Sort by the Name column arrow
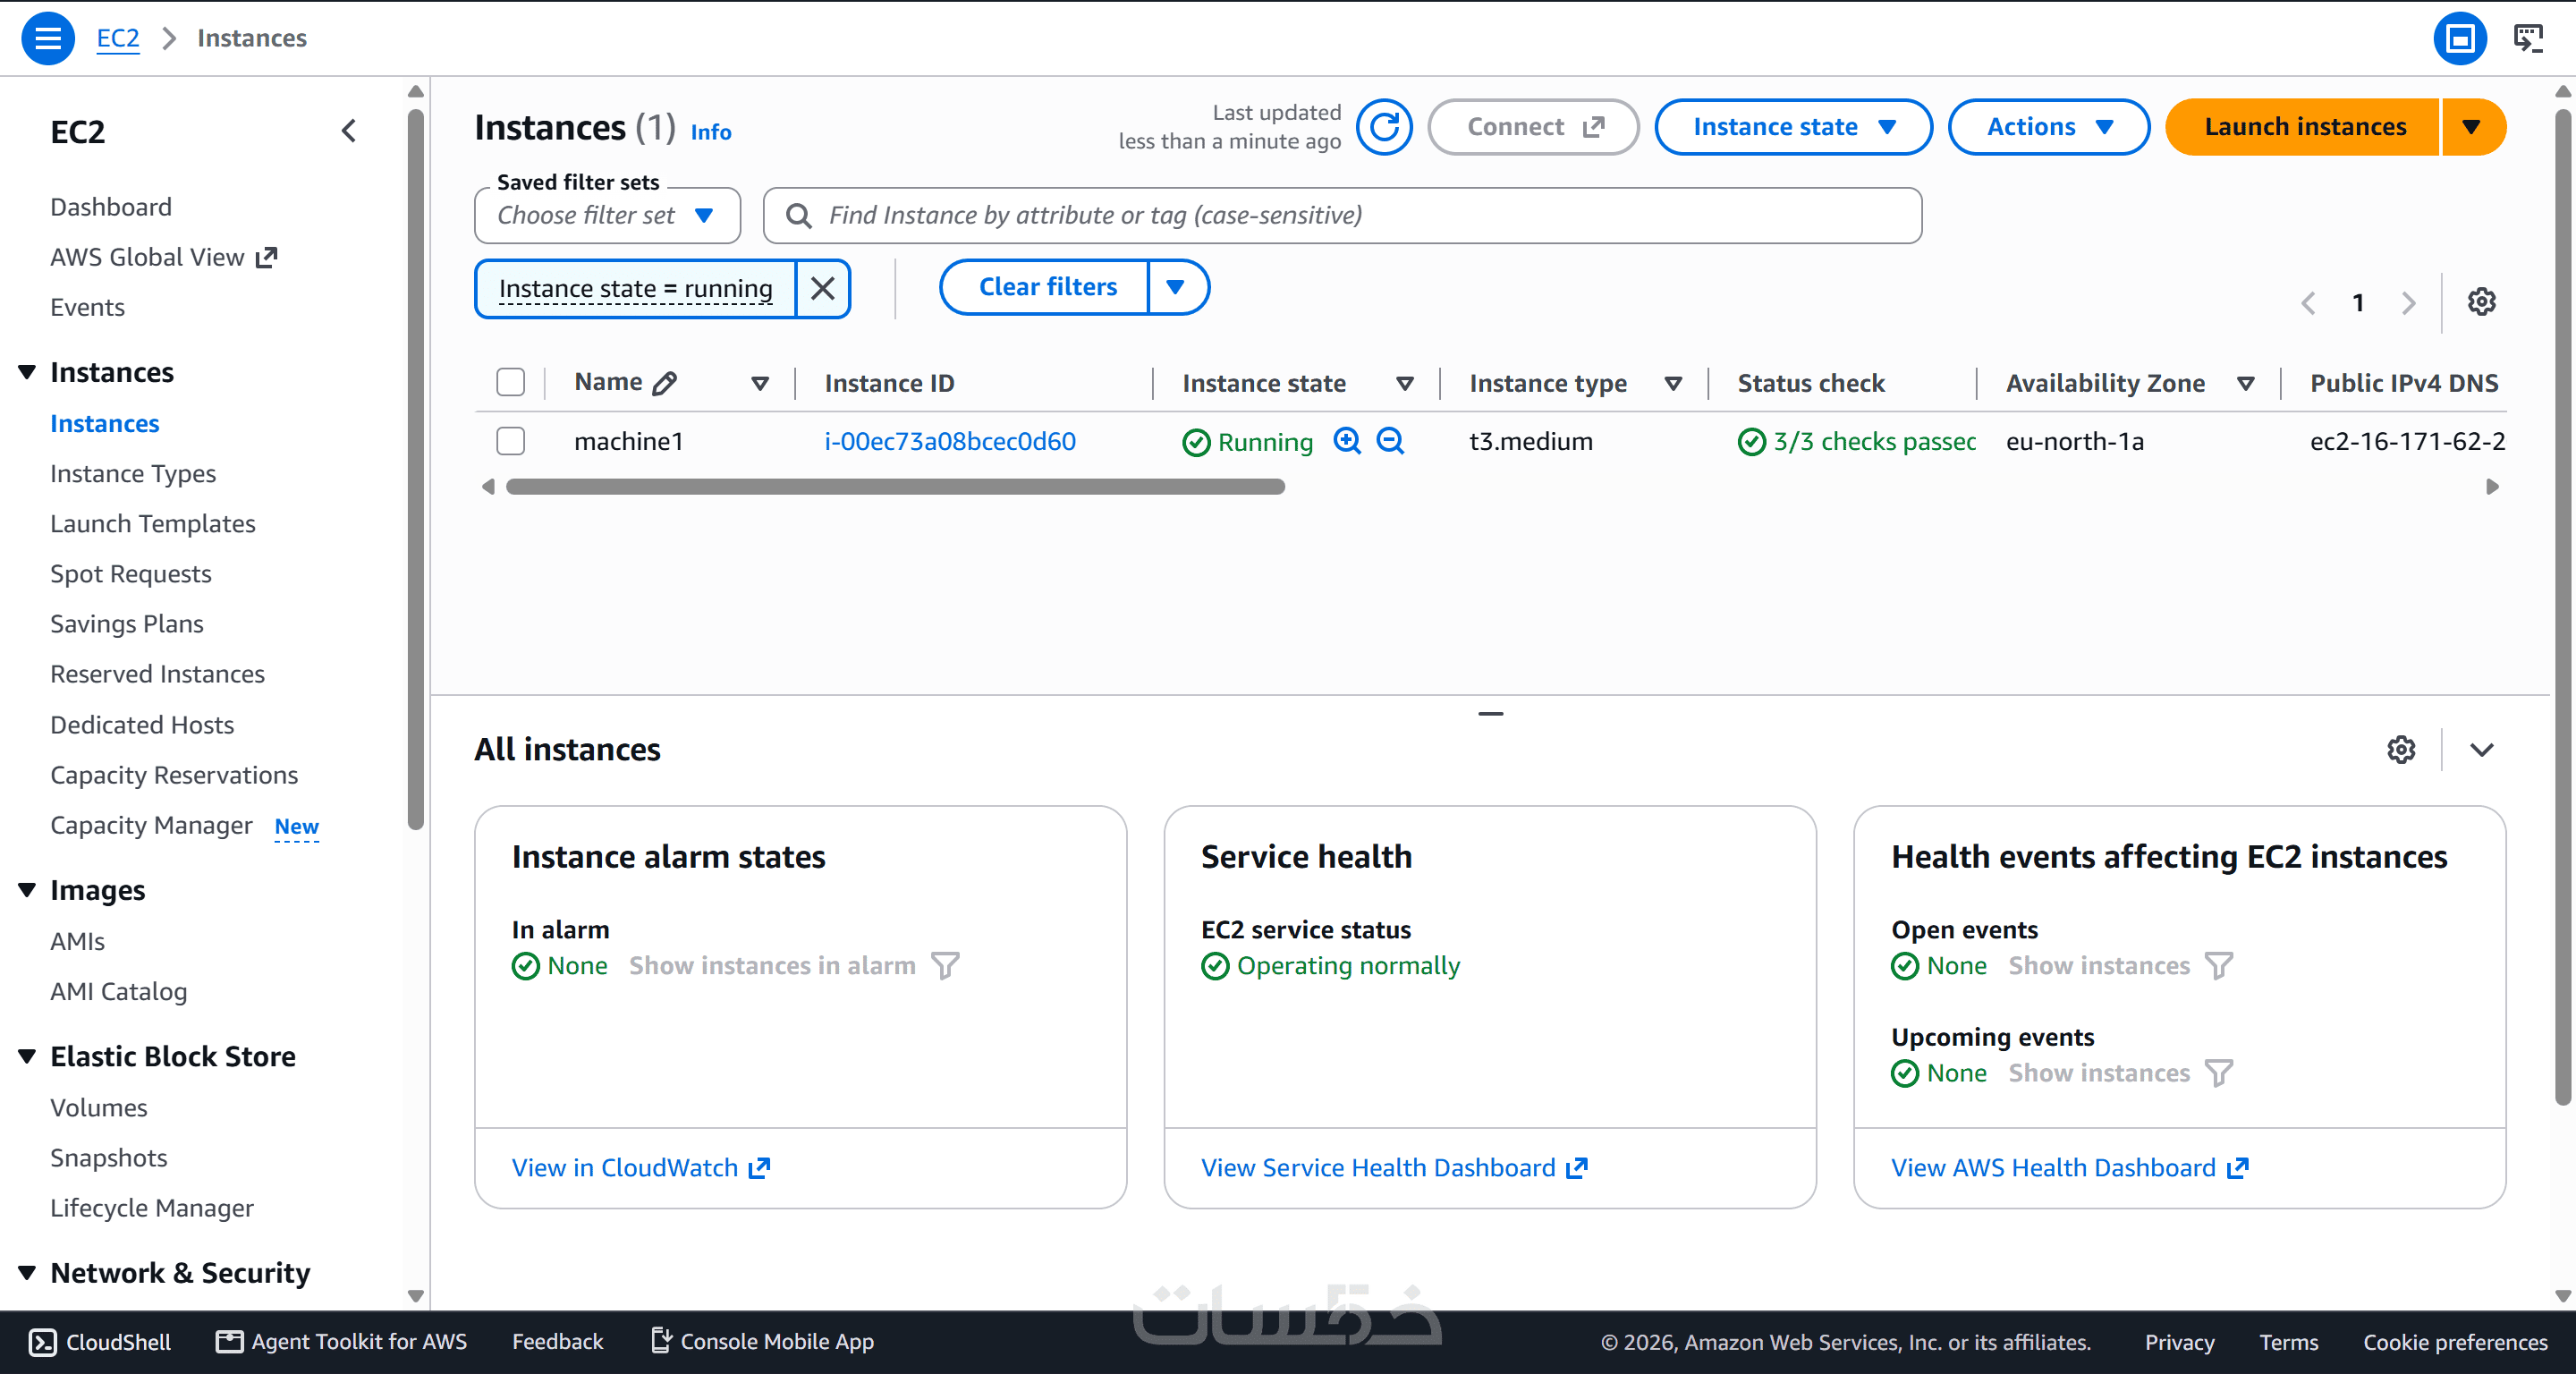Viewport: 2576px width, 1374px height. tap(760, 383)
